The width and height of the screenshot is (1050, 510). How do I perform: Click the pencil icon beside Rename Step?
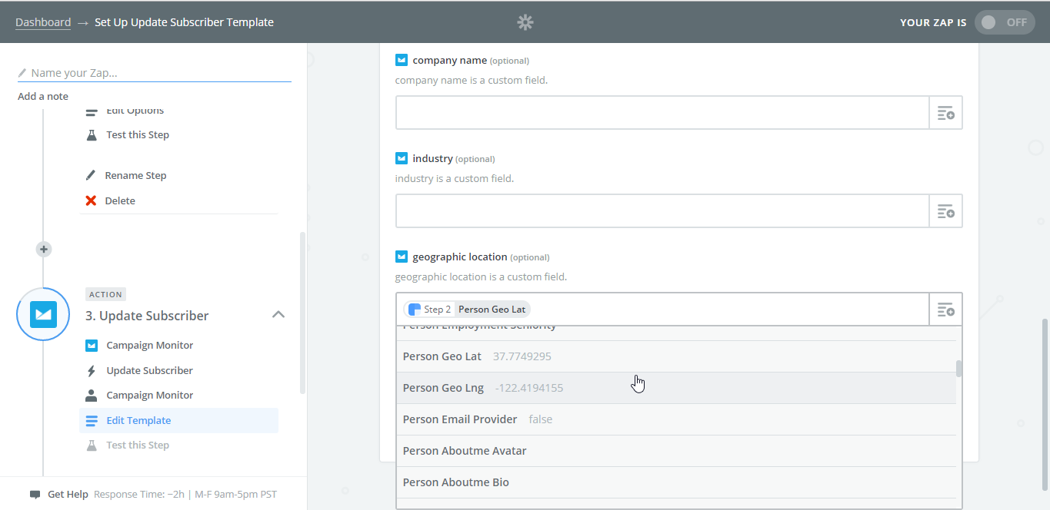pos(91,175)
